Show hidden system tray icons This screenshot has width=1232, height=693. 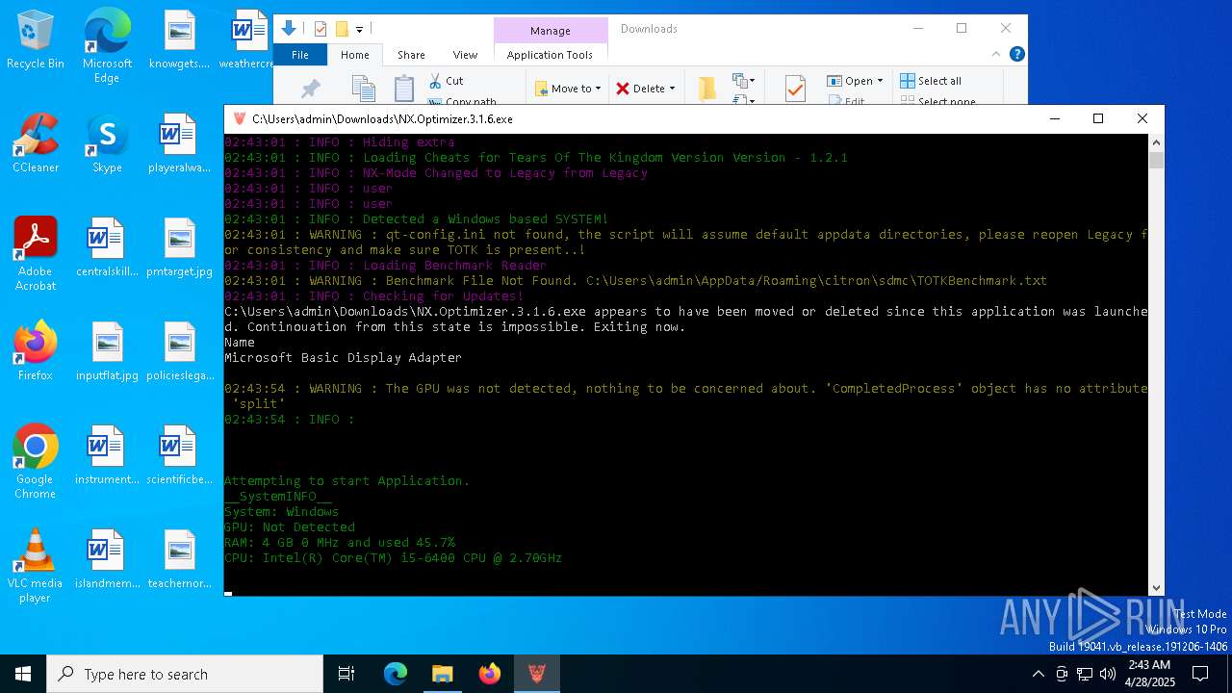click(1038, 674)
